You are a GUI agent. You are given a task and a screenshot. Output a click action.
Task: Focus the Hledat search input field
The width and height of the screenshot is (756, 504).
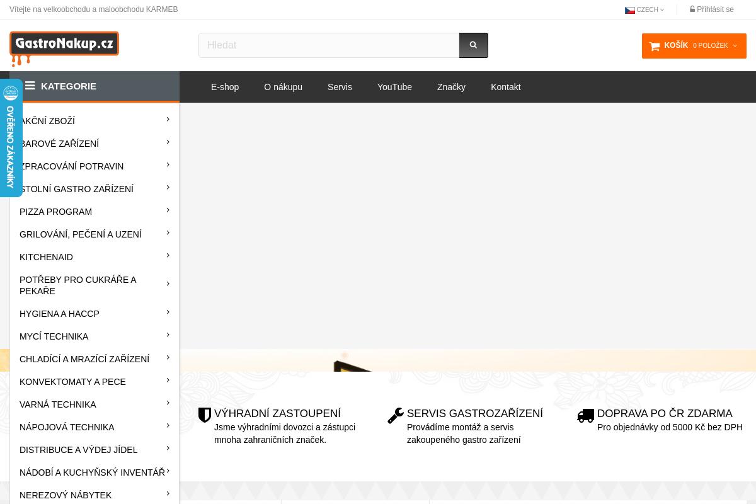328,45
